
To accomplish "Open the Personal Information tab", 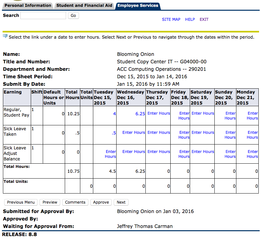I will point(28,6).
